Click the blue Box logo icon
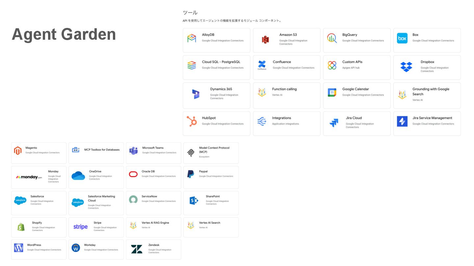This screenshot has width=474, height=266. (x=402, y=38)
